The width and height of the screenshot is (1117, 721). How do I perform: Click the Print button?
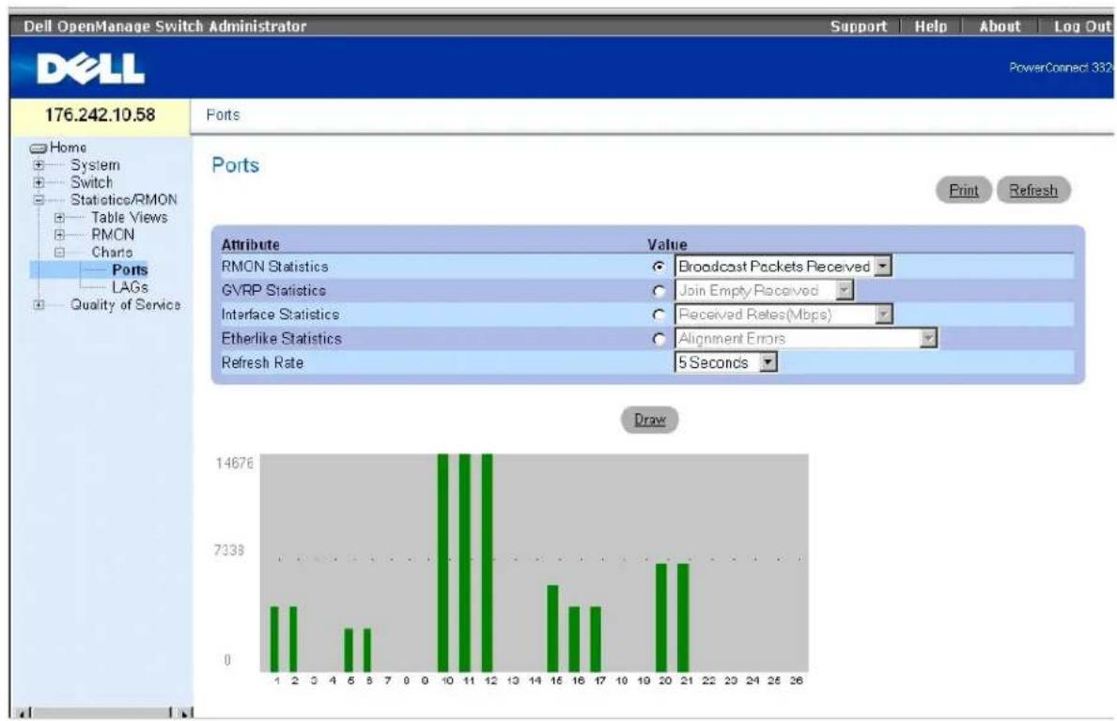click(x=963, y=190)
